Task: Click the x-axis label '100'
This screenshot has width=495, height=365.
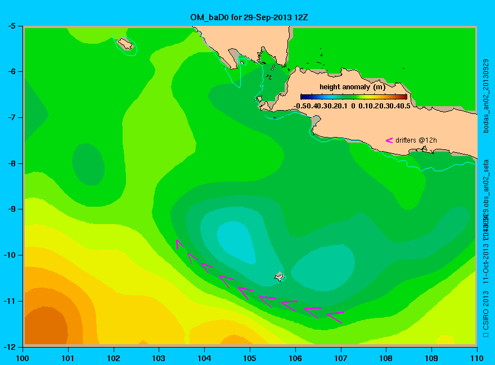Action: coord(22,358)
